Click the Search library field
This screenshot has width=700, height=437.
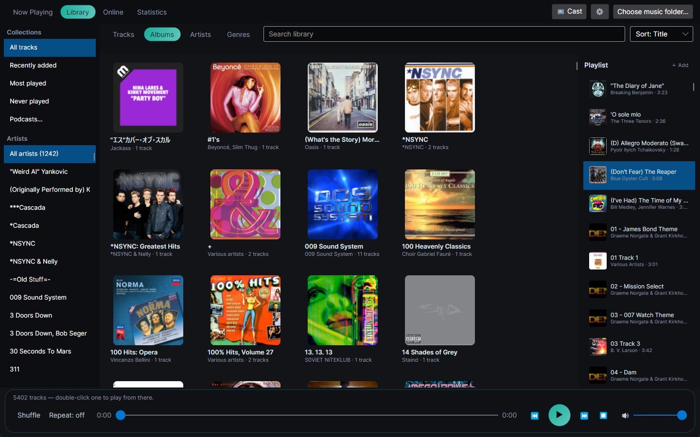point(444,34)
